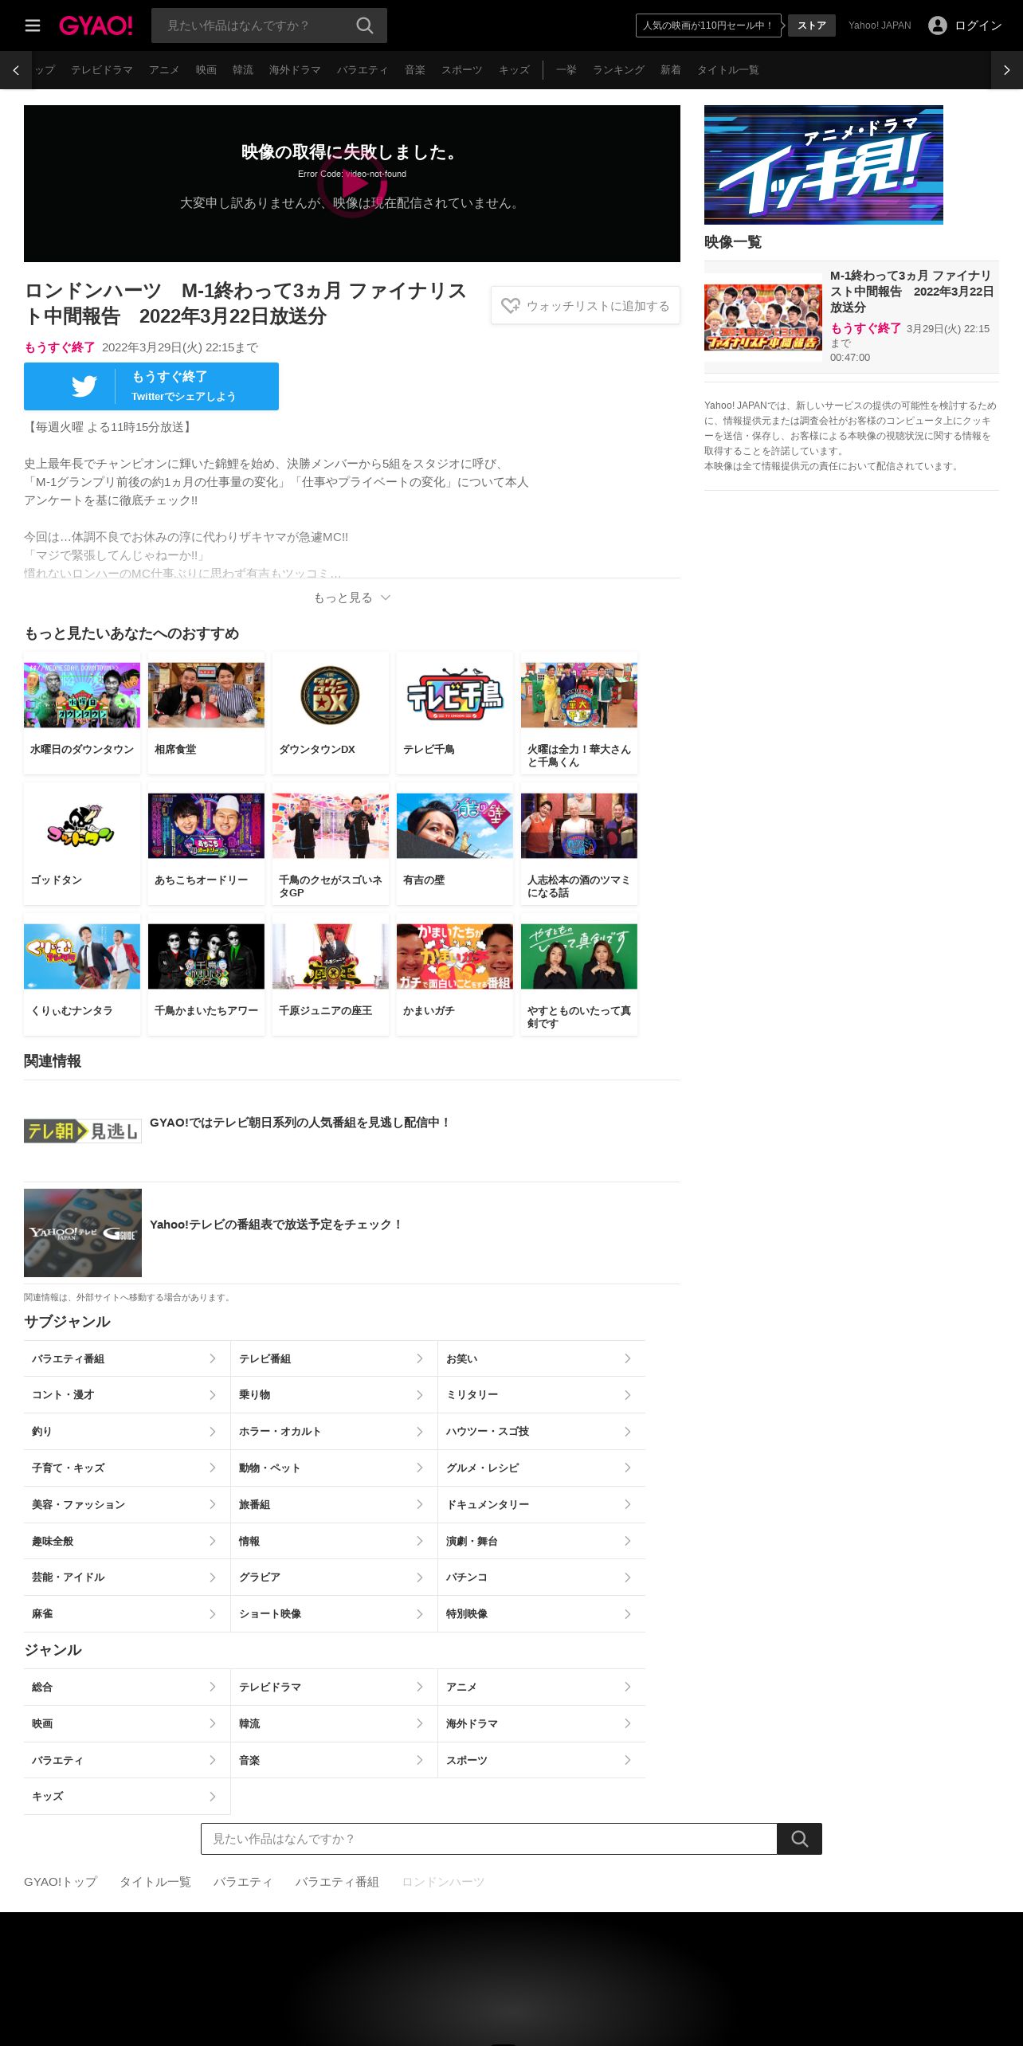Click the bottom search magnifier button
1023x2046 pixels.
pos(799,1838)
